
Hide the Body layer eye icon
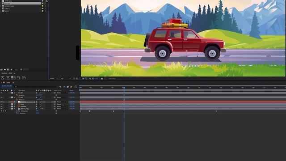pos(1,104)
